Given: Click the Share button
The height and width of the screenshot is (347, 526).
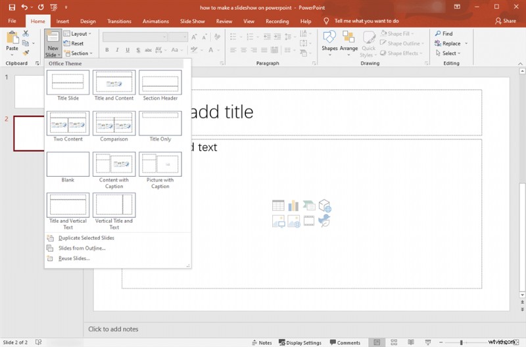Looking at the screenshot, I should (x=506, y=21).
